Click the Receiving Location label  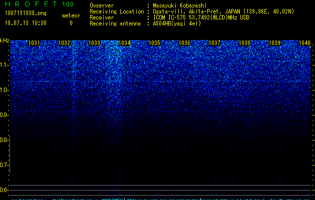pyautogui.click(x=117, y=11)
